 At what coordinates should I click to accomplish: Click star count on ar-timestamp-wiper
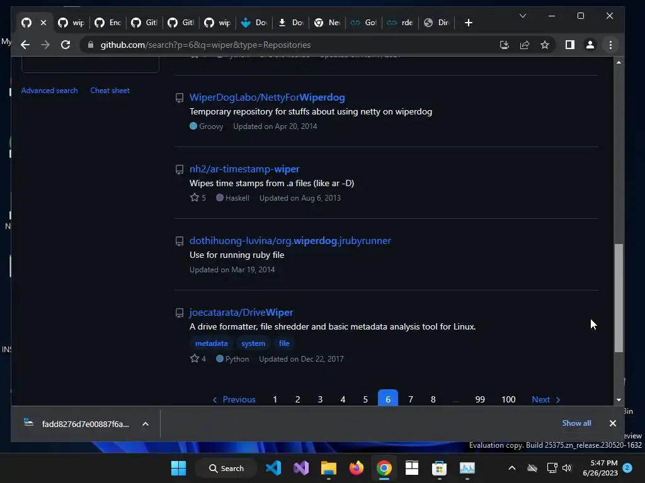tap(198, 197)
